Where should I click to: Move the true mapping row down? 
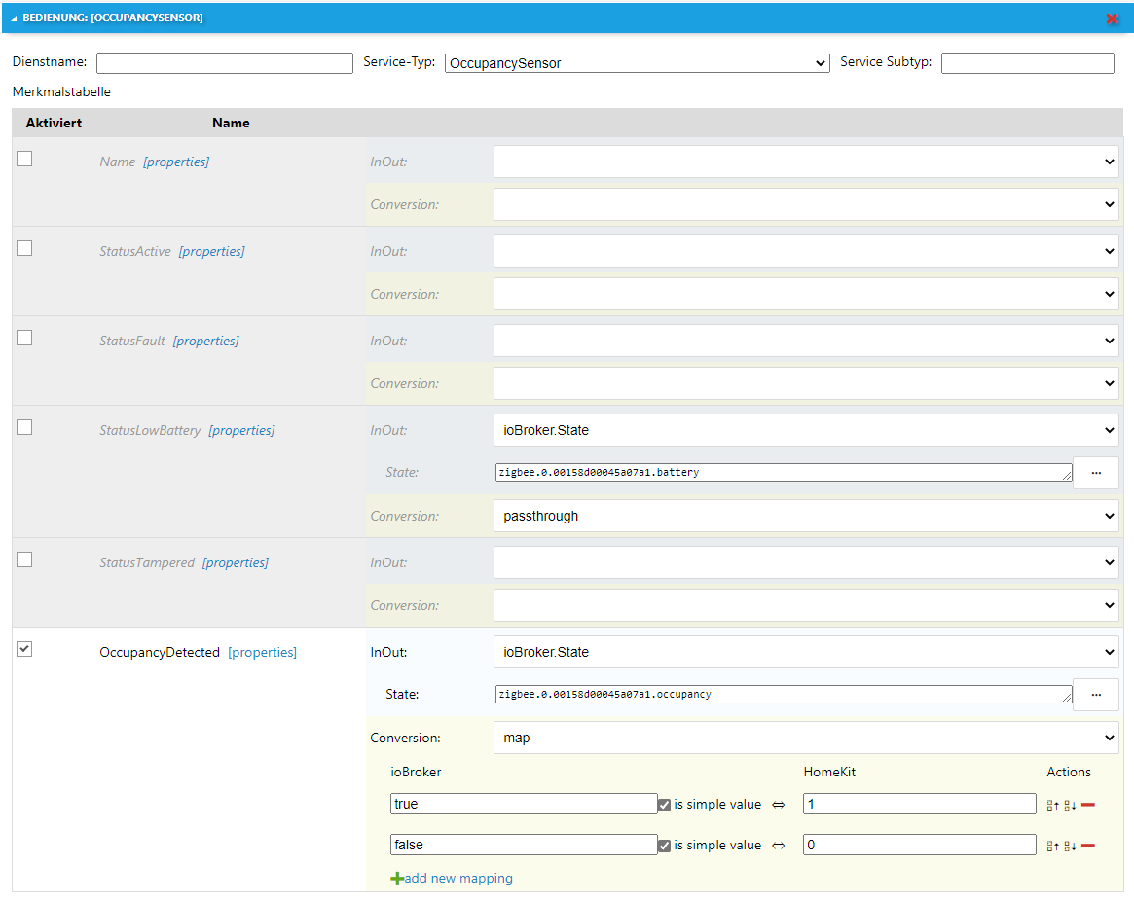click(x=1071, y=805)
